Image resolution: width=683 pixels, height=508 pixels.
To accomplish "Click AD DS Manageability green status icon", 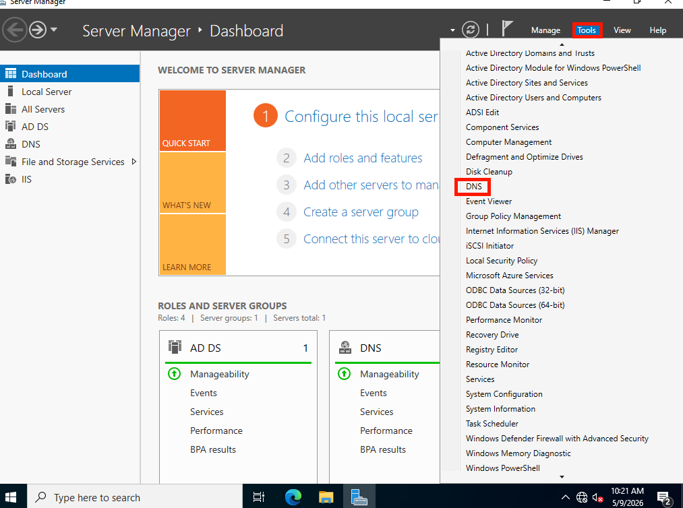I will 174,373.
